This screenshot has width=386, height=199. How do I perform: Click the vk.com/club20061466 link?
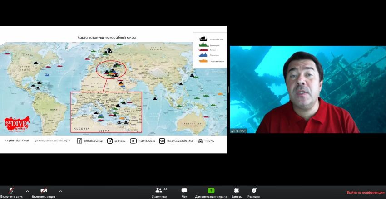(180, 141)
